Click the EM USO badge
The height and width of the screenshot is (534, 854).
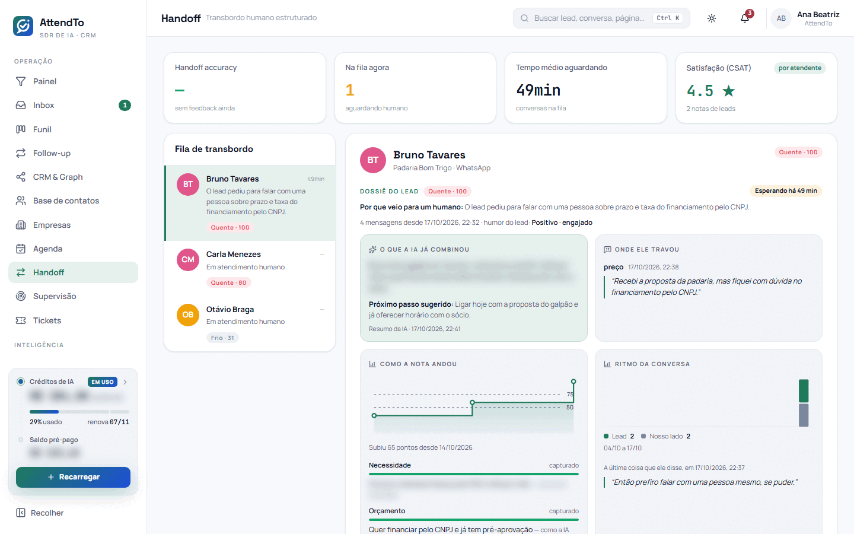pos(103,382)
